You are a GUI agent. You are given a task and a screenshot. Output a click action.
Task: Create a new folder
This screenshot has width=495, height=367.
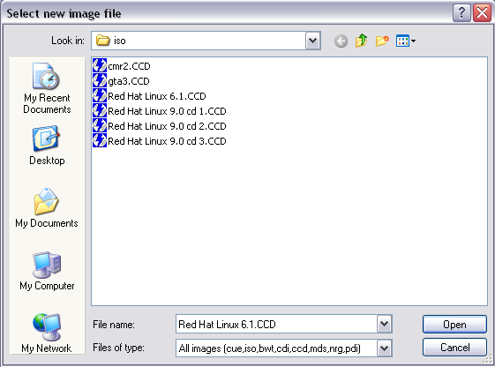(x=382, y=41)
